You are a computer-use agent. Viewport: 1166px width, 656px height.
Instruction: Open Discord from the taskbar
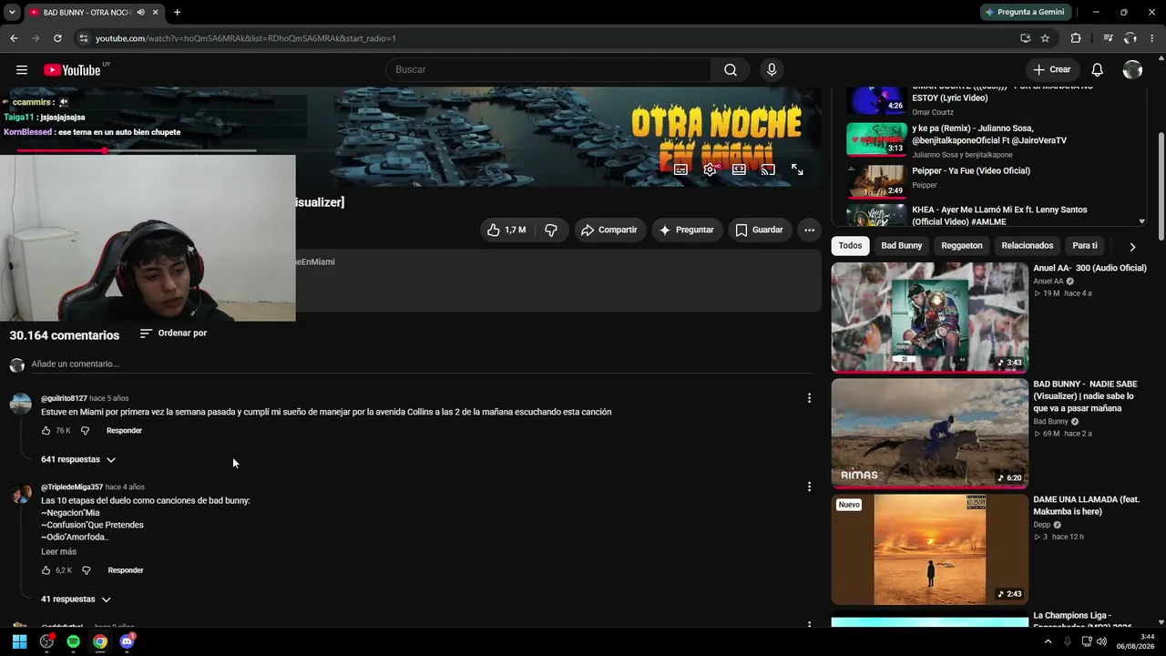click(127, 641)
